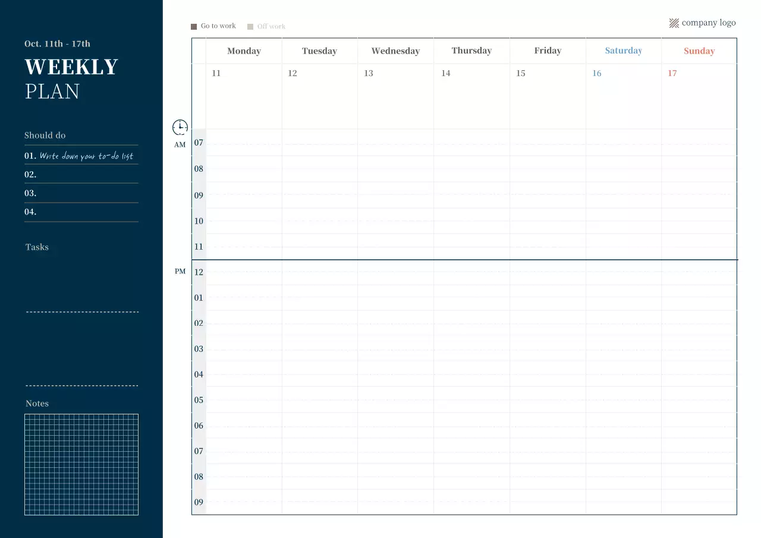The image size is (761, 538).
Task: Click the light 'Off work' legend square
Action: click(x=250, y=26)
